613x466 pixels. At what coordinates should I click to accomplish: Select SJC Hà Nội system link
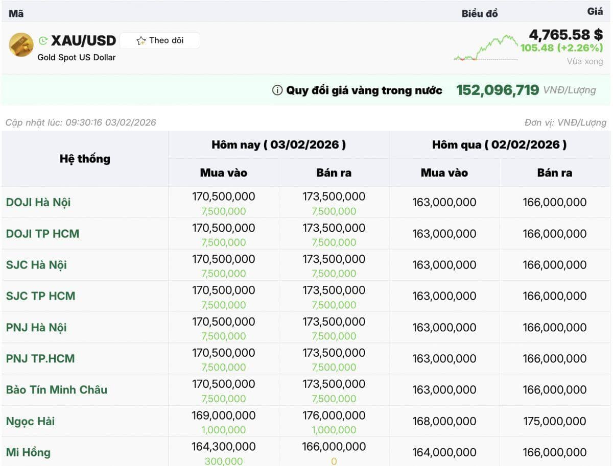click(x=36, y=265)
